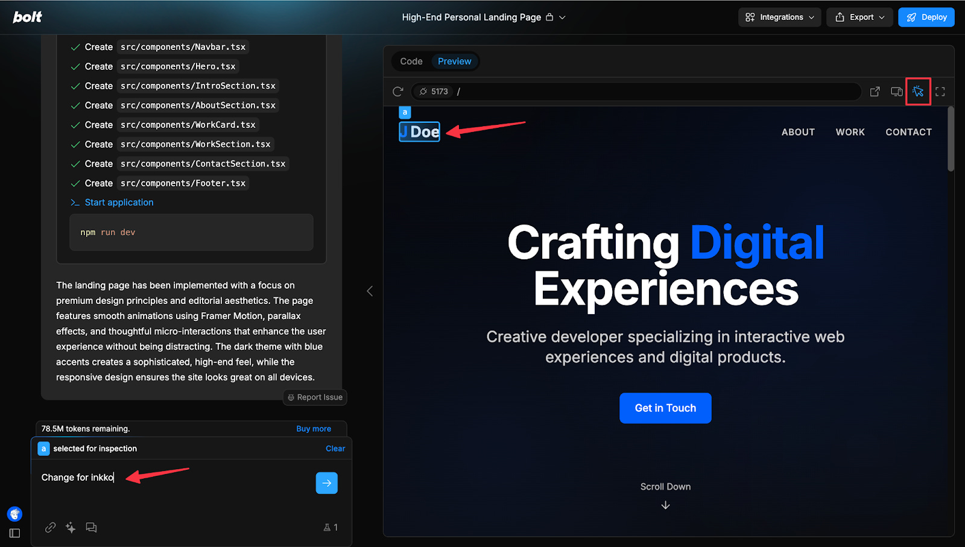Send the prompt with arrow button
The width and height of the screenshot is (965, 547).
[327, 483]
